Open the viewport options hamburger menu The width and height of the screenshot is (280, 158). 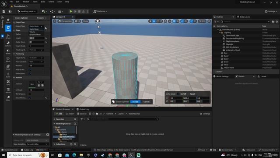(x=55, y=21)
